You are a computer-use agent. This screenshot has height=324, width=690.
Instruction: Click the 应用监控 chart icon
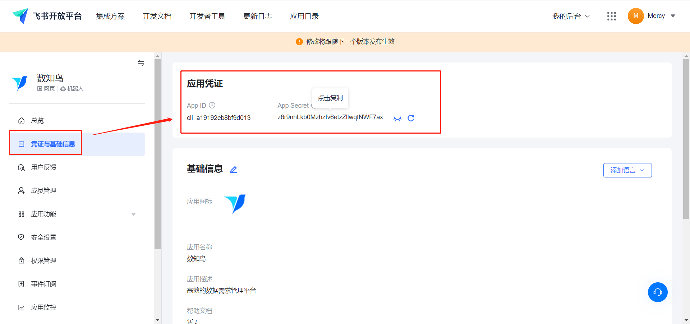tap(22, 307)
